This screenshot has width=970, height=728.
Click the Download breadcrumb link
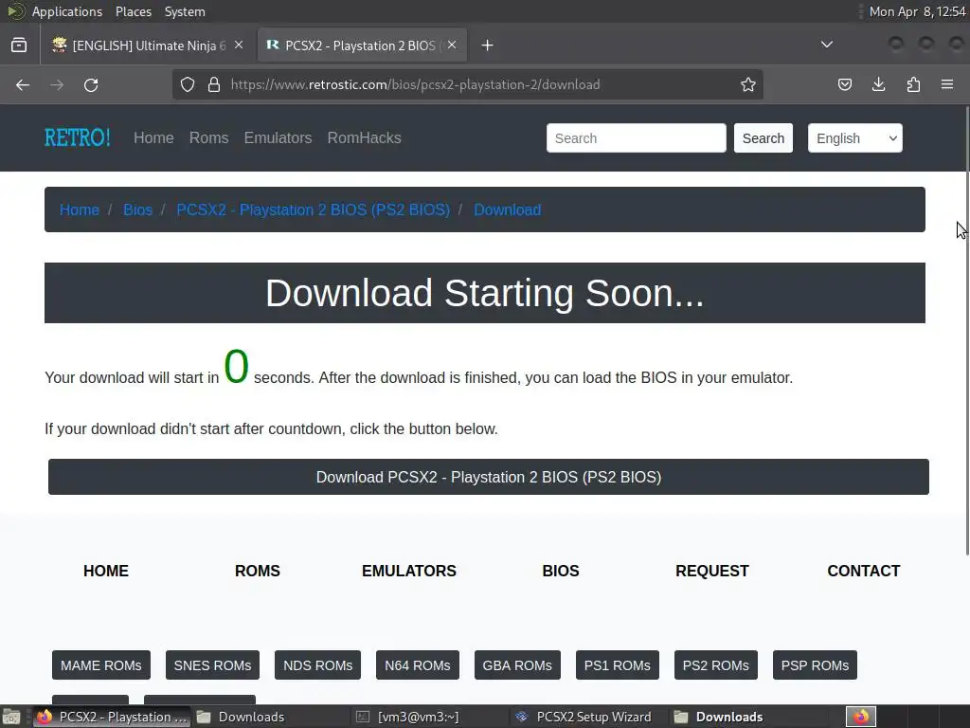[x=508, y=209]
